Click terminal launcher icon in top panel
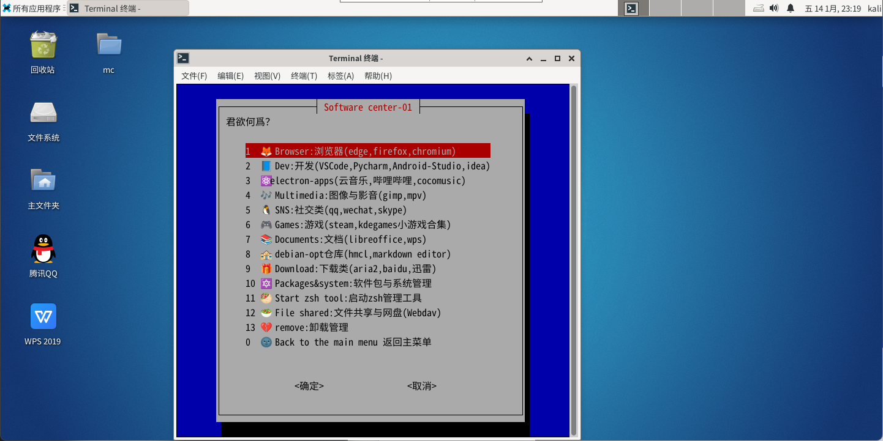The height and width of the screenshot is (441, 883). (x=631, y=9)
